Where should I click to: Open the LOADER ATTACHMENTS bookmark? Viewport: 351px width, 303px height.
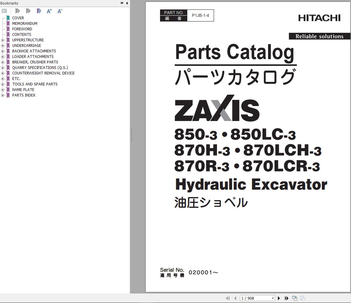tap(33, 56)
